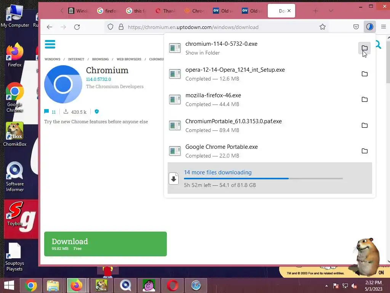390x293 pixels.
Task: Click the WINDOWS breadcrumb link
Action: pyautogui.click(x=52, y=59)
